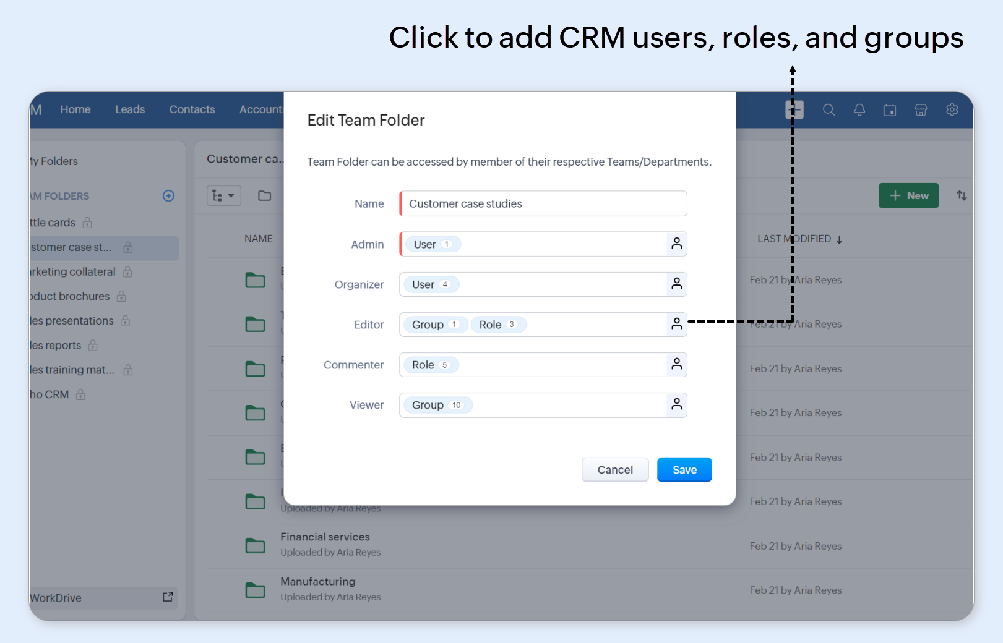Open the user picker for Editor field
This screenshot has width=1003, height=643.
[676, 325]
